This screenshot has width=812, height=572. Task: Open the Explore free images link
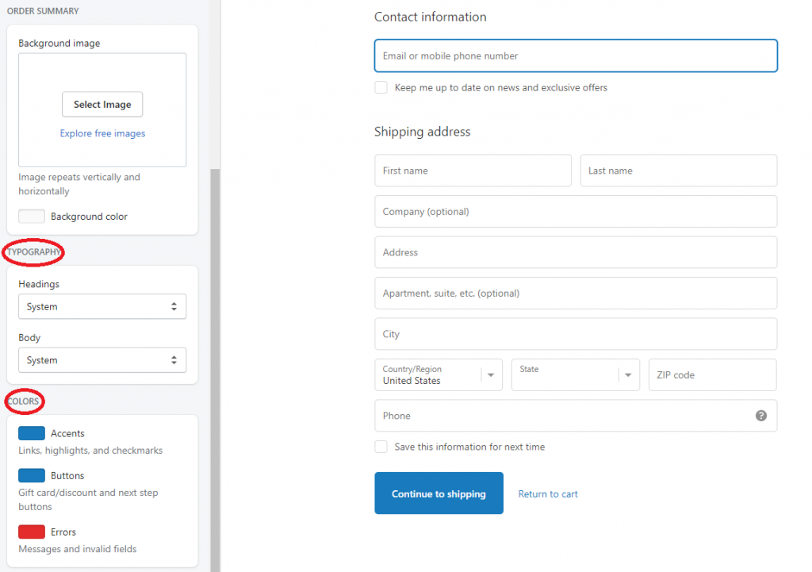(x=102, y=133)
